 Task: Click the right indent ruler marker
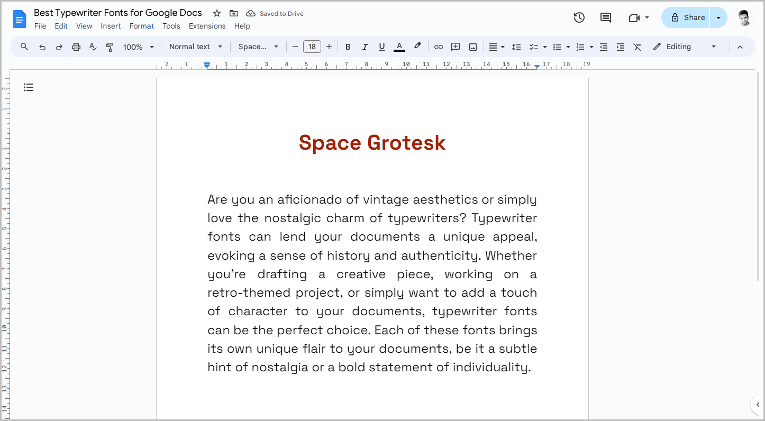click(536, 67)
